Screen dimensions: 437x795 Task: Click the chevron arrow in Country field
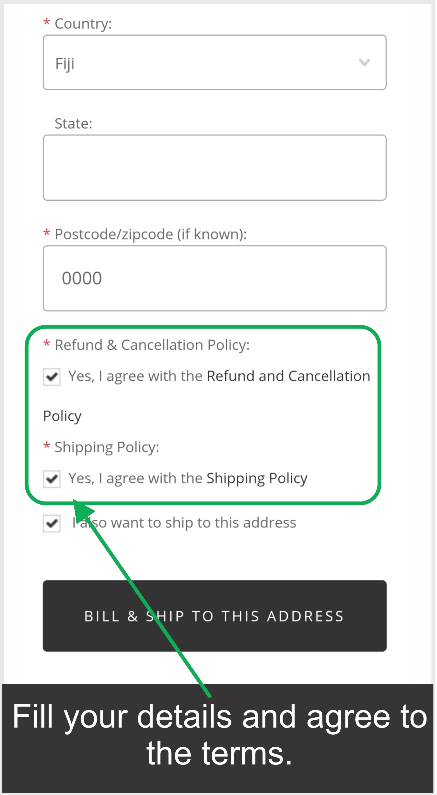click(364, 62)
